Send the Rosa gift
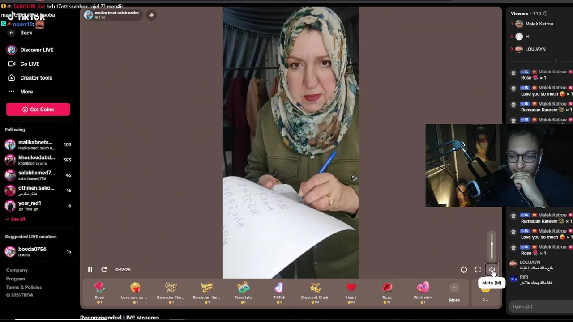This screenshot has width=573, height=322. (x=387, y=293)
